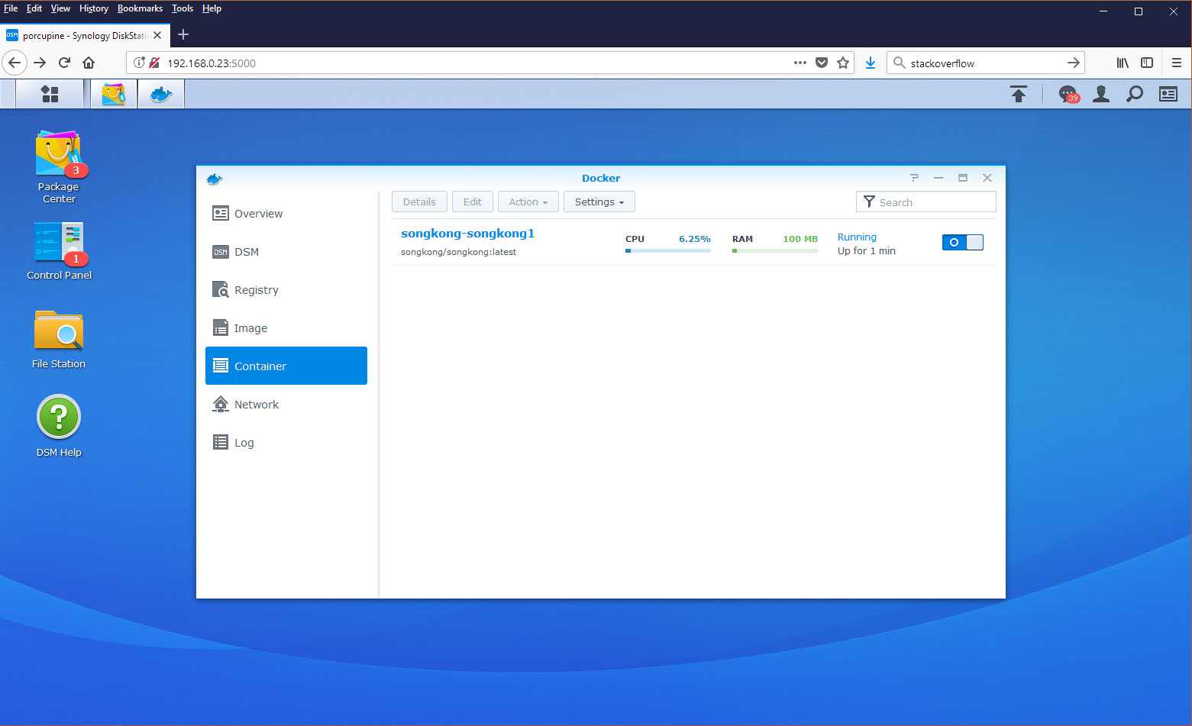This screenshot has height=726, width=1192.
Task: Open DSM Help desktop icon
Action: [59, 426]
